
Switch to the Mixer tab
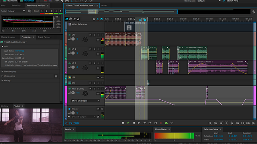pos(104,6)
